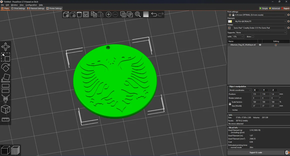
Task: Click the Remove instance minus icon
Action: [115, 14]
